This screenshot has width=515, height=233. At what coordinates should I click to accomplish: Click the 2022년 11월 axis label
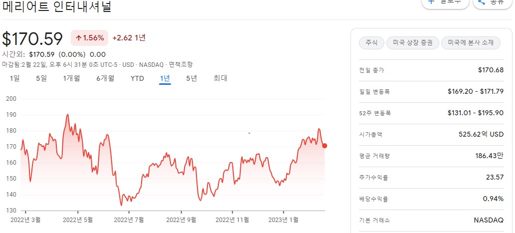click(232, 220)
